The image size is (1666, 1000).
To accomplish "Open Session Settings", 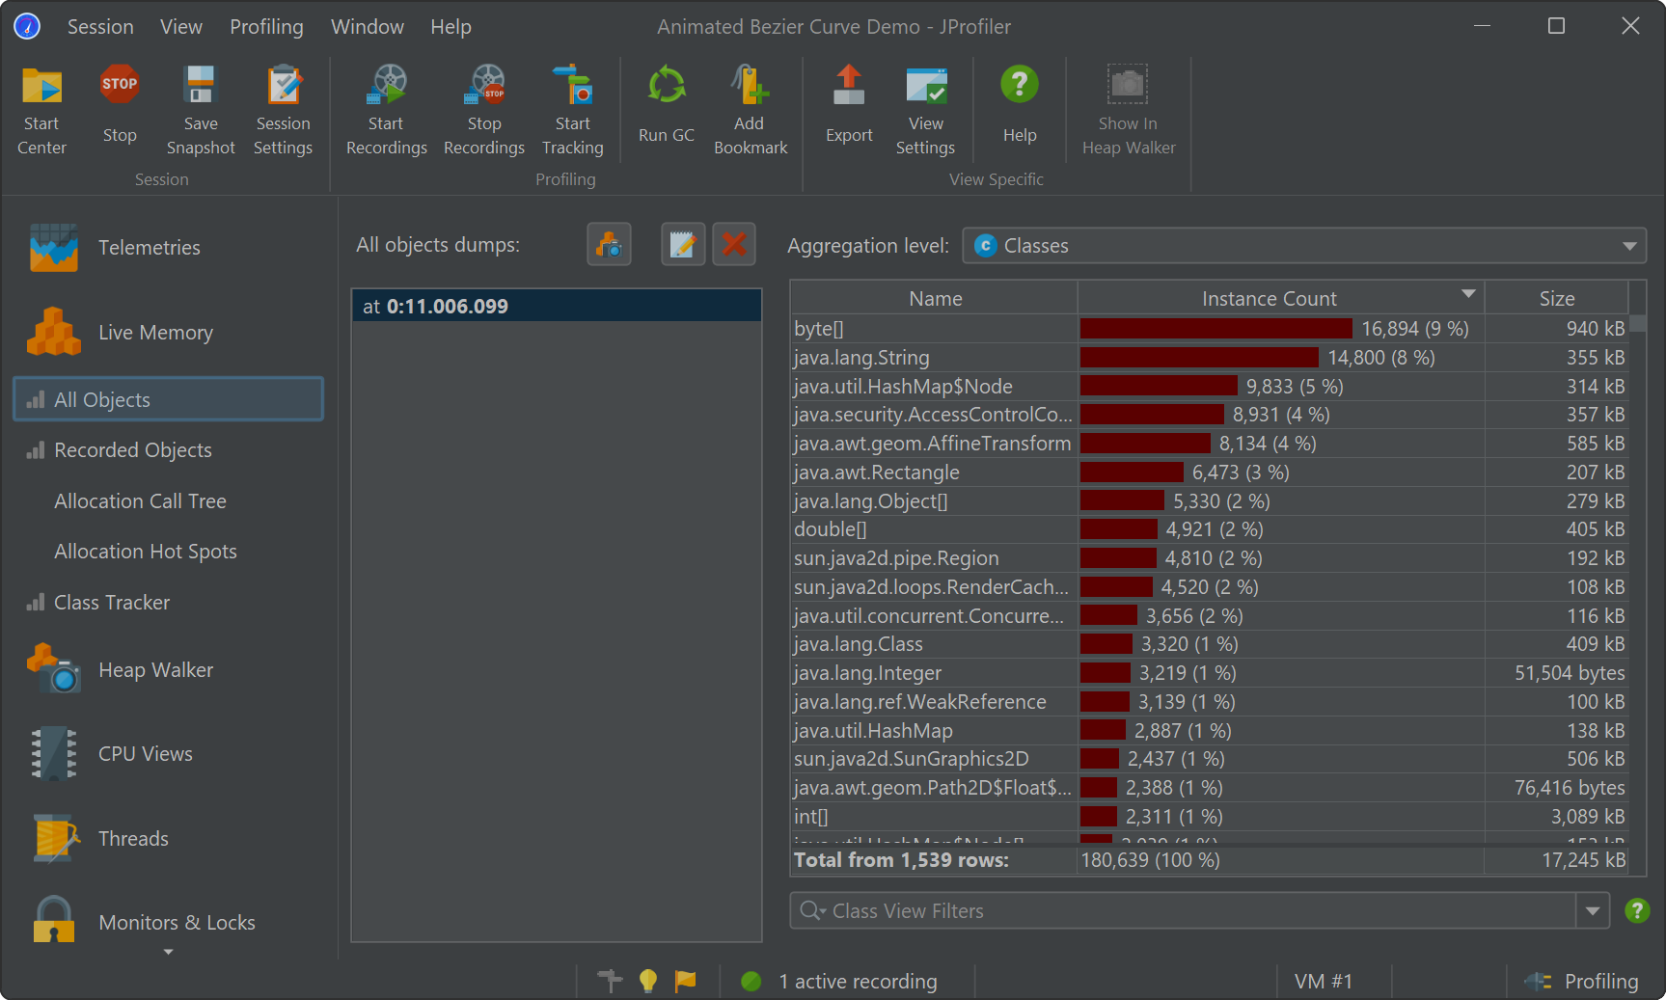I will pos(283,111).
